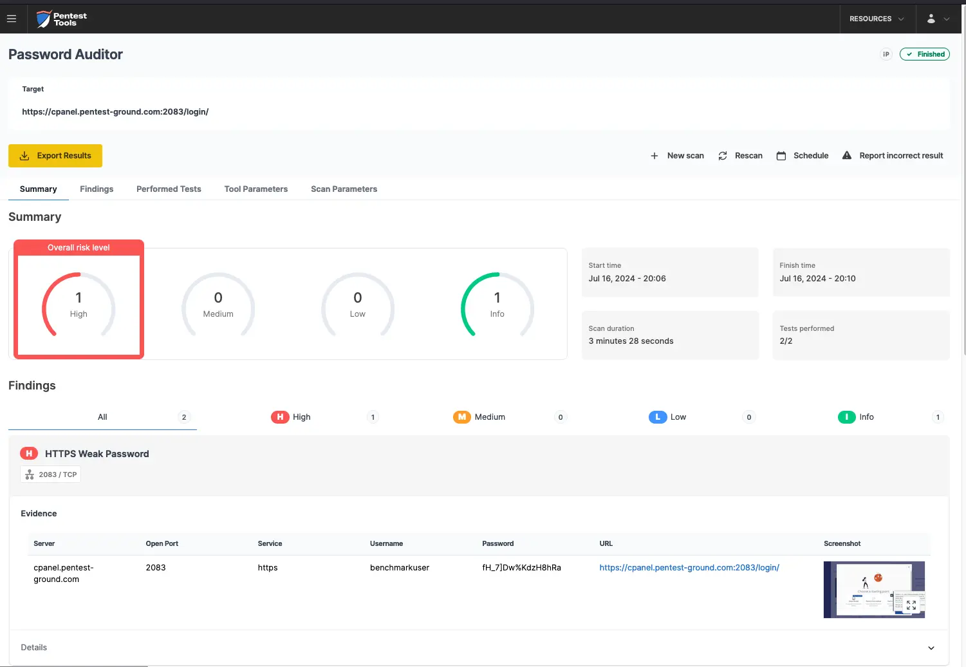Open the hamburger menu icon
The height and width of the screenshot is (667, 966).
pyautogui.click(x=12, y=19)
